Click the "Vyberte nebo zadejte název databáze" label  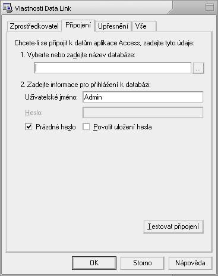[x=78, y=55]
